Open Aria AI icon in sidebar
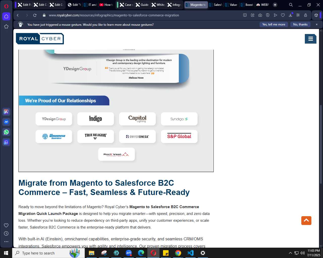This screenshot has width=323, height=258. coord(6,112)
